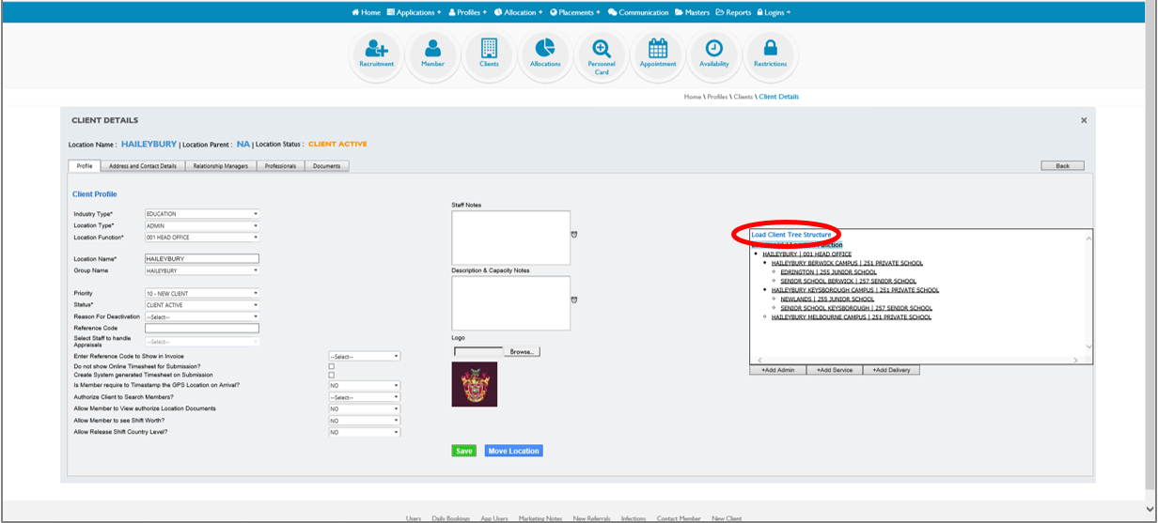Select EDRINGTON | 255 JUNIOR SCHOOL node
The image size is (1158, 523).
828,272
